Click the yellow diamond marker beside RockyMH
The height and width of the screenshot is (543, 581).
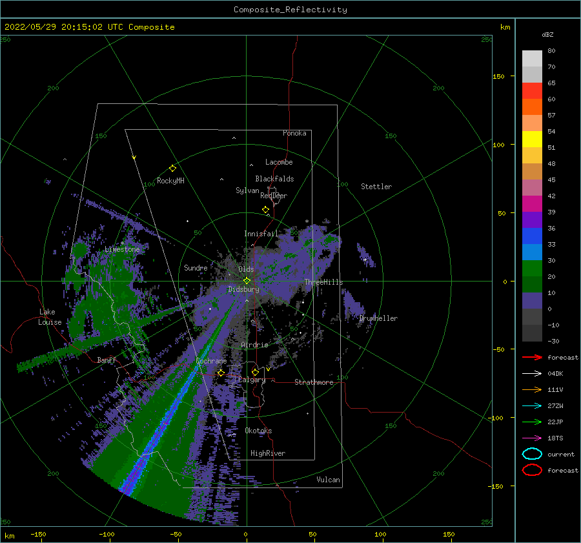[172, 169]
